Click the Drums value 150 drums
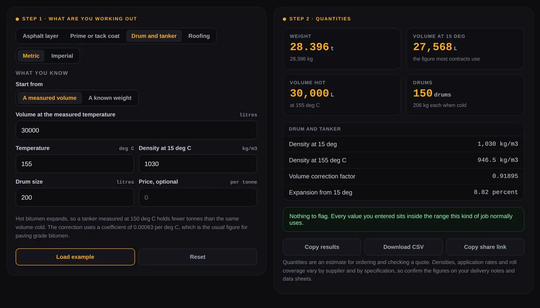The height and width of the screenshot is (308, 540). click(x=432, y=93)
